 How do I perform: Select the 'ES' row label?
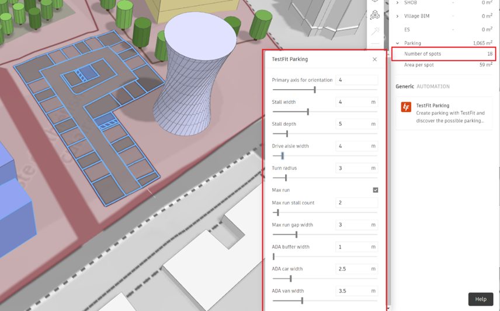pyautogui.click(x=407, y=30)
